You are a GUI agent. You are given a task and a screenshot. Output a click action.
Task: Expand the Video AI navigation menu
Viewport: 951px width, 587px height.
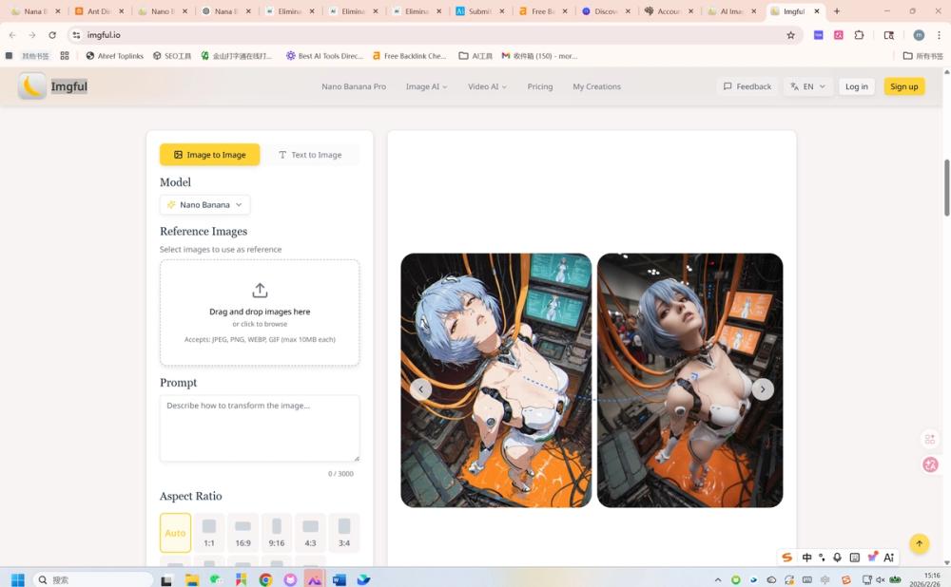[x=487, y=86]
